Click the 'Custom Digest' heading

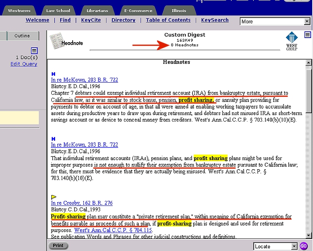(184, 35)
